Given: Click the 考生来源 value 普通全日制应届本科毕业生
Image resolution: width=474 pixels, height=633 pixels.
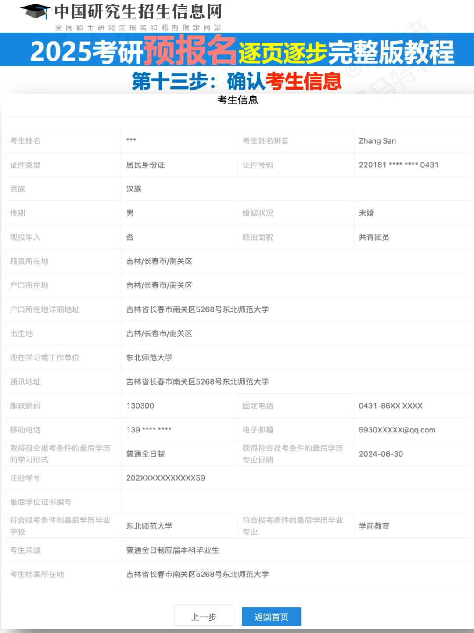Looking at the screenshot, I should [172, 550].
